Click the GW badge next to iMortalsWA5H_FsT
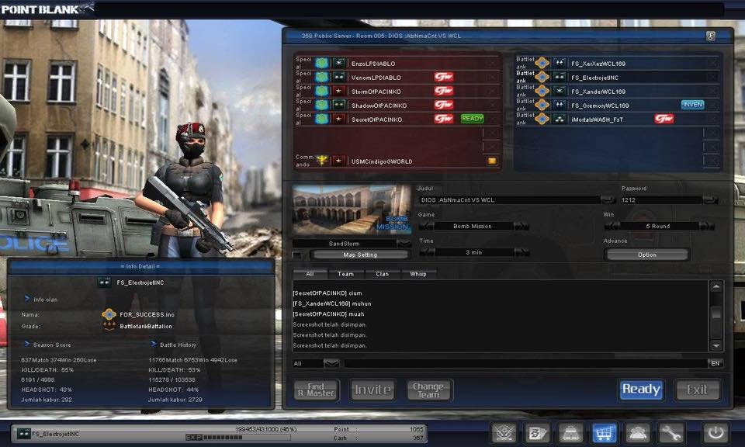This screenshot has width=745, height=447. tap(664, 119)
